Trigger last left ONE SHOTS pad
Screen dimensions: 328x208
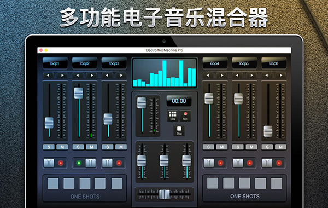117,183
